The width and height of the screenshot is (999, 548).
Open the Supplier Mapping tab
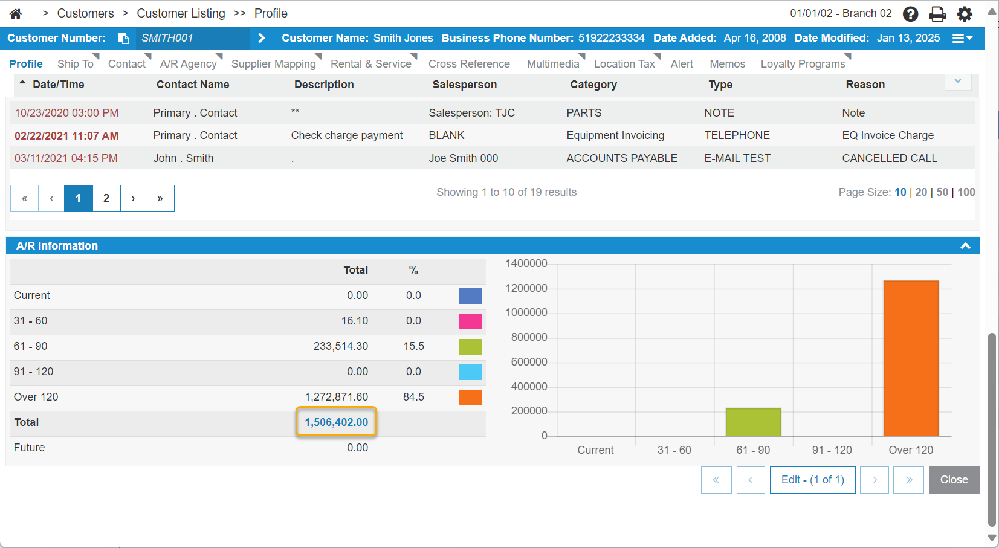(274, 63)
